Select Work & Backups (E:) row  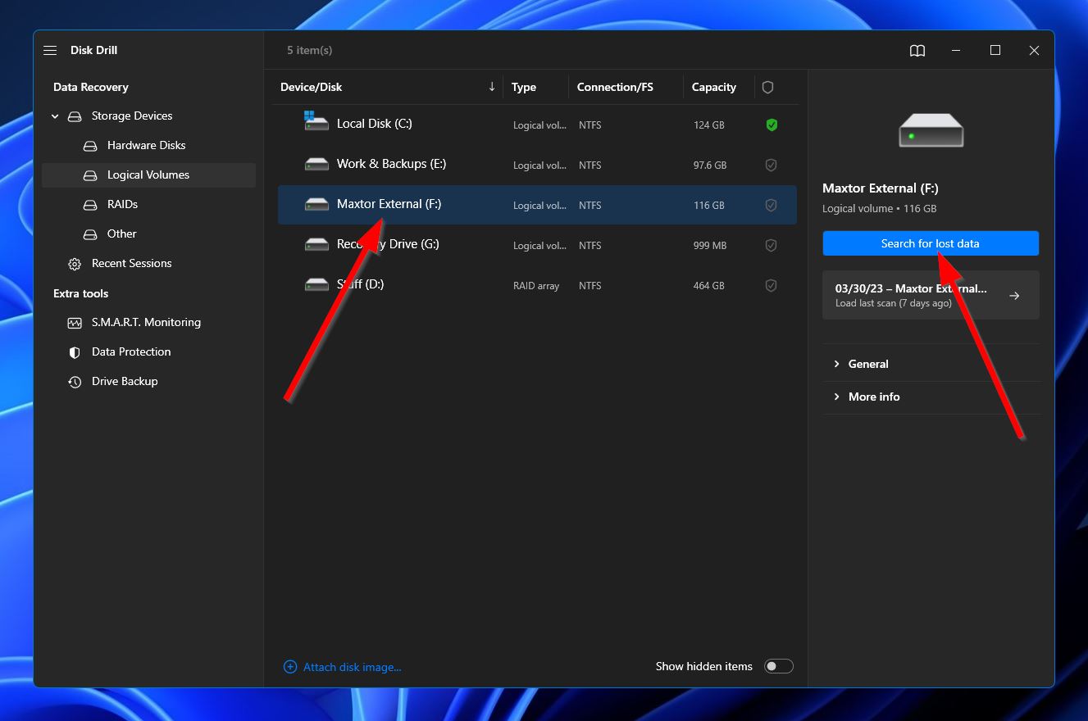click(537, 165)
